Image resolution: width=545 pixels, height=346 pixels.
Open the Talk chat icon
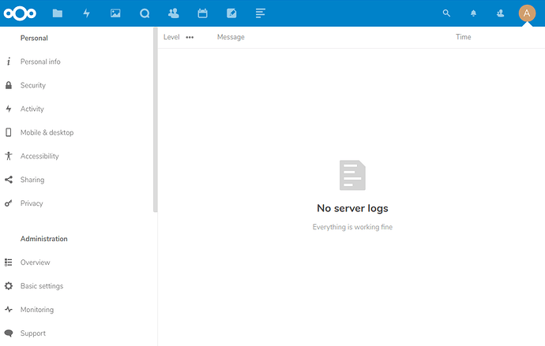pos(145,13)
